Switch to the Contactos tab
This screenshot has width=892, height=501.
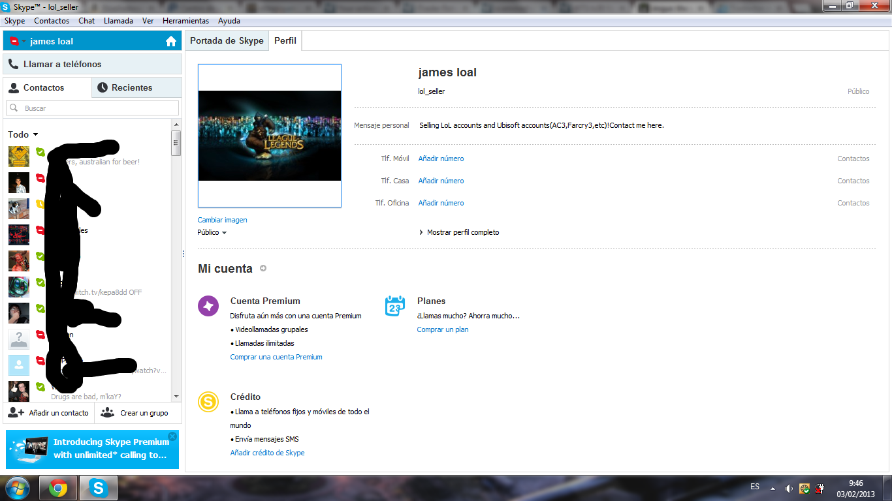(x=48, y=87)
